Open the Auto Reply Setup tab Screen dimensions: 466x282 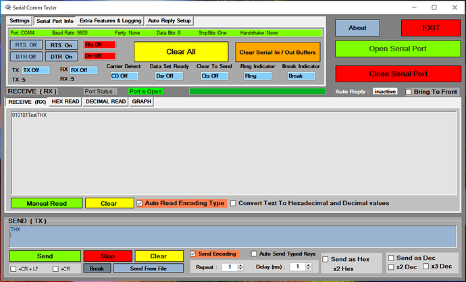[x=170, y=20]
